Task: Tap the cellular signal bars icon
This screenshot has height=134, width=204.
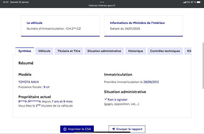Action: tap(185, 2)
